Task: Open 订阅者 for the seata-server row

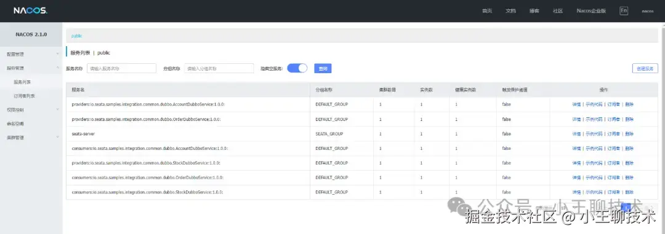Action: (613, 134)
